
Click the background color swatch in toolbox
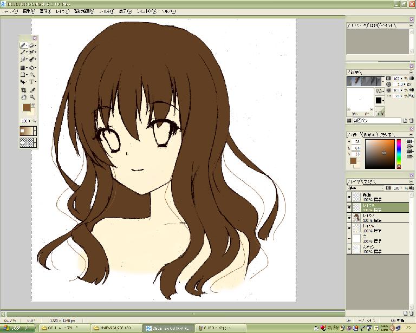coord(33,112)
